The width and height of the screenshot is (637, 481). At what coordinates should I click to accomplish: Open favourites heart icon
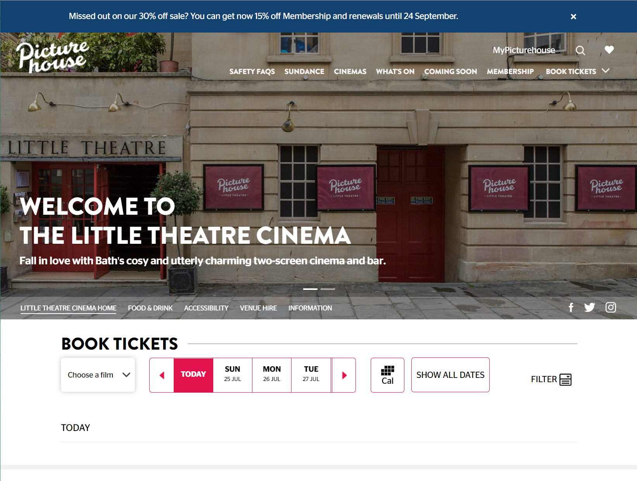(x=609, y=50)
